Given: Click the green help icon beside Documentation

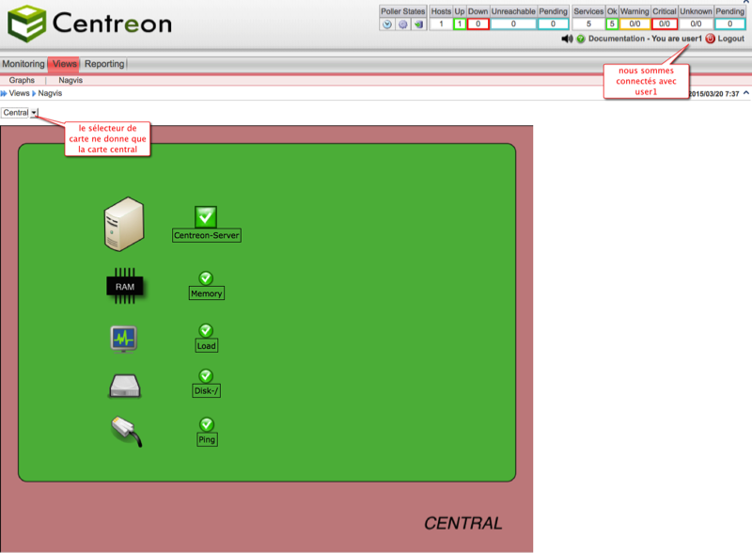Looking at the screenshot, I should 581,39.
